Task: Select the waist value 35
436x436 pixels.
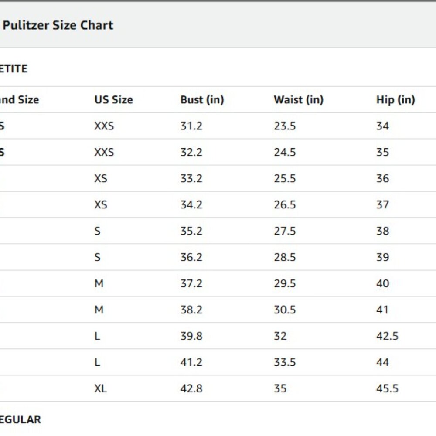Action: (280, 388)
